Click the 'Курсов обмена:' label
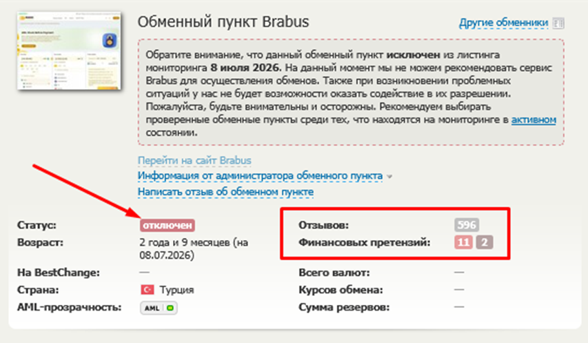This screenshot has height=343, width=588. click(341, 290)
